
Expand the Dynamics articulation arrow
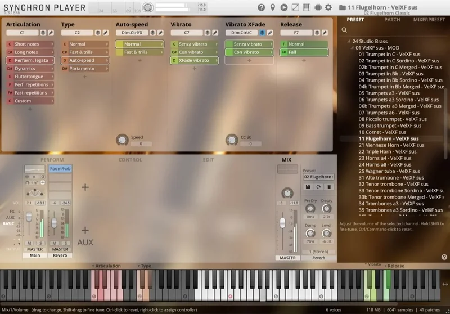coord(52,68)
